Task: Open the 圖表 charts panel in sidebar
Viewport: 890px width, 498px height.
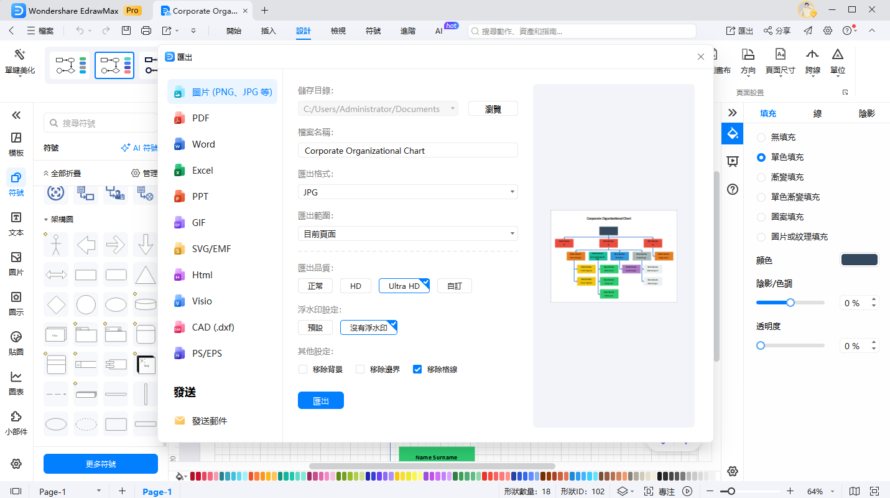Action: coord(16,382)
